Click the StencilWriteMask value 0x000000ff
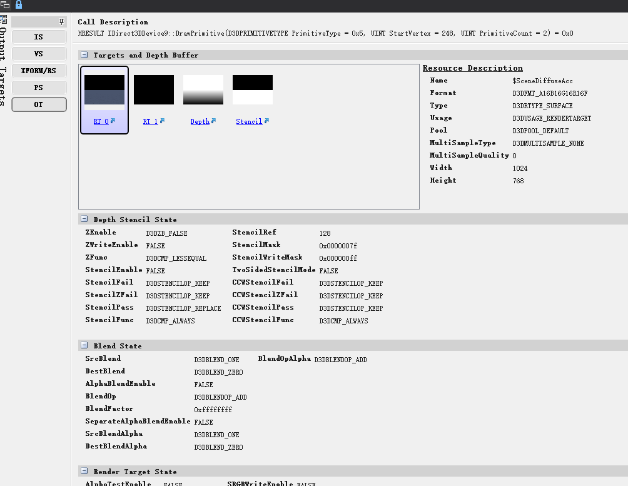 tap(338, 258)
